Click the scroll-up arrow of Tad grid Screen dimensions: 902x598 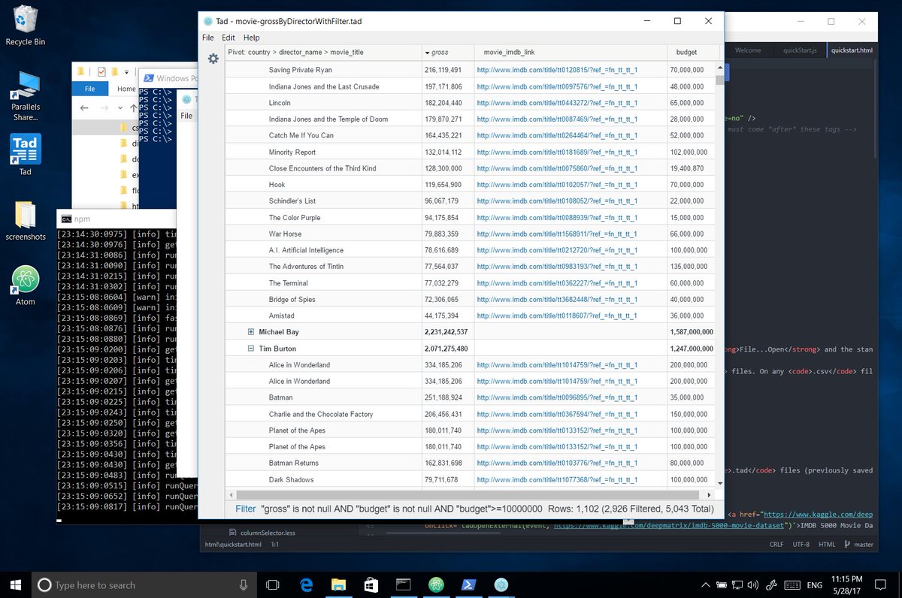coord(719,66)
